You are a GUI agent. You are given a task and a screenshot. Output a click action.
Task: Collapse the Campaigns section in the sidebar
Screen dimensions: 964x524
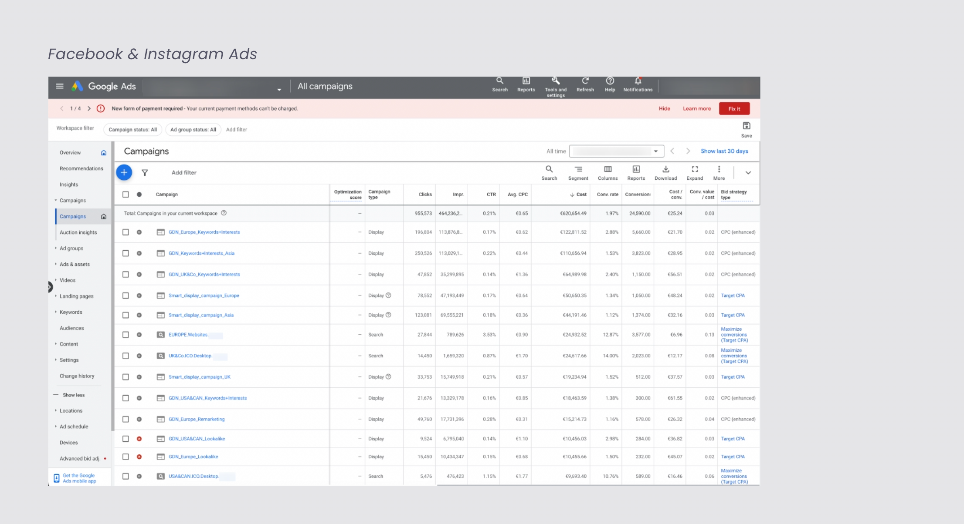coord(56,200)
